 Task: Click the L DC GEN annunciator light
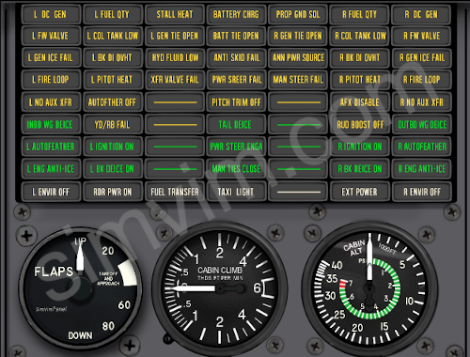51,14
